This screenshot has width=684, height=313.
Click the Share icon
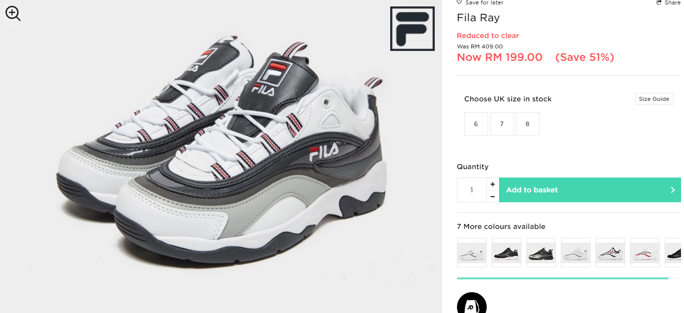[x=659, y=2]
